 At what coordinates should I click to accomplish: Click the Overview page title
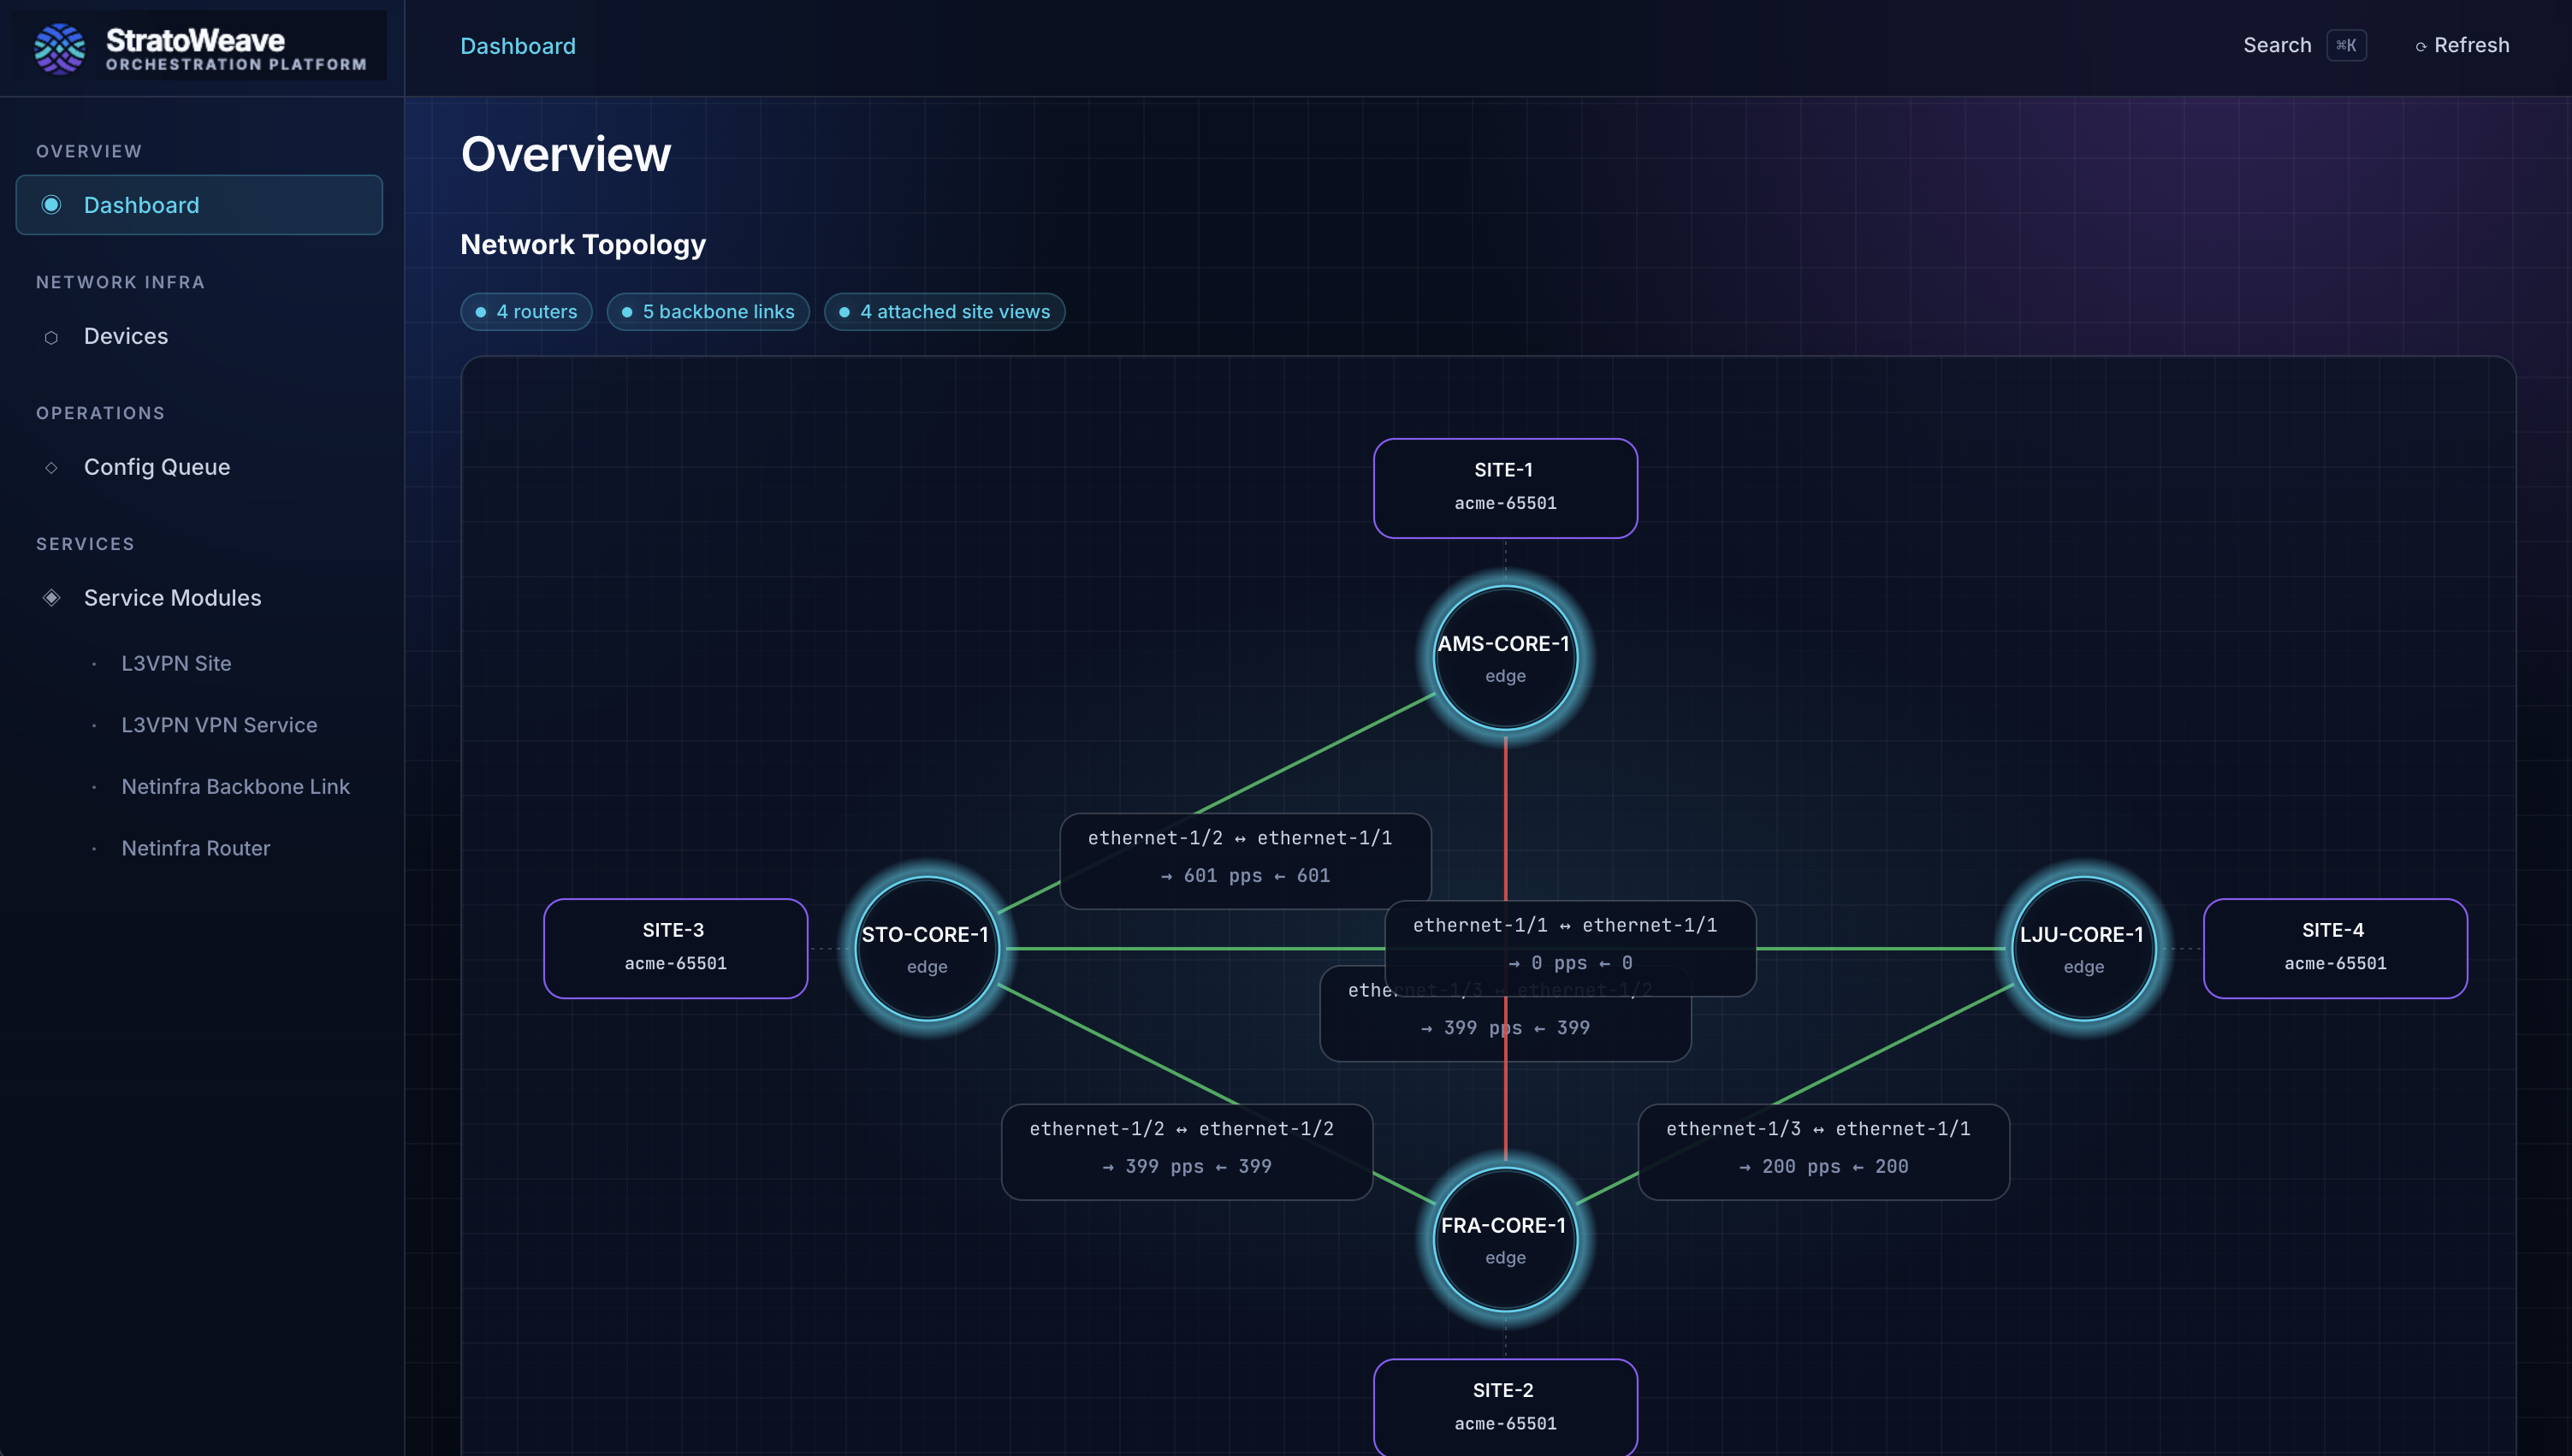pos(566,154)
